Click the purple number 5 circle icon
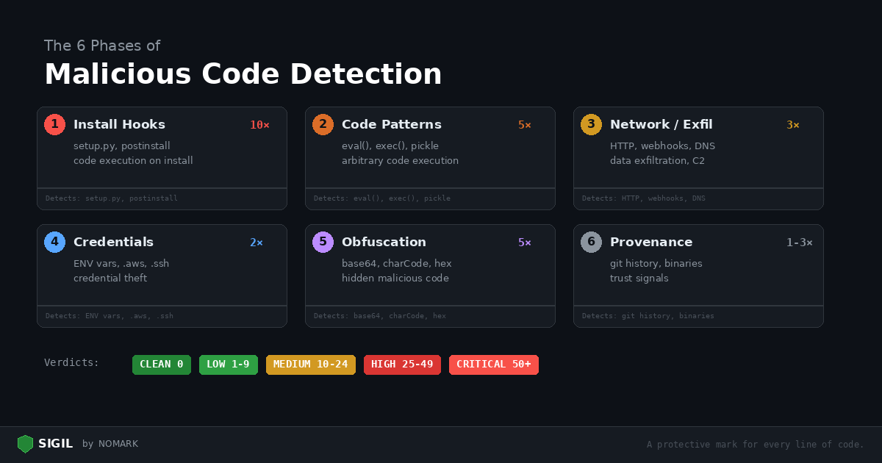The image size is (882, 463). tap(323, 243)
